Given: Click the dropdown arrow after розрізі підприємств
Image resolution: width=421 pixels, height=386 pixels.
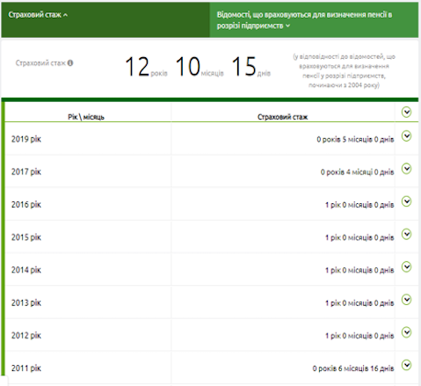Looking at the screenshot, I should 287,25.
